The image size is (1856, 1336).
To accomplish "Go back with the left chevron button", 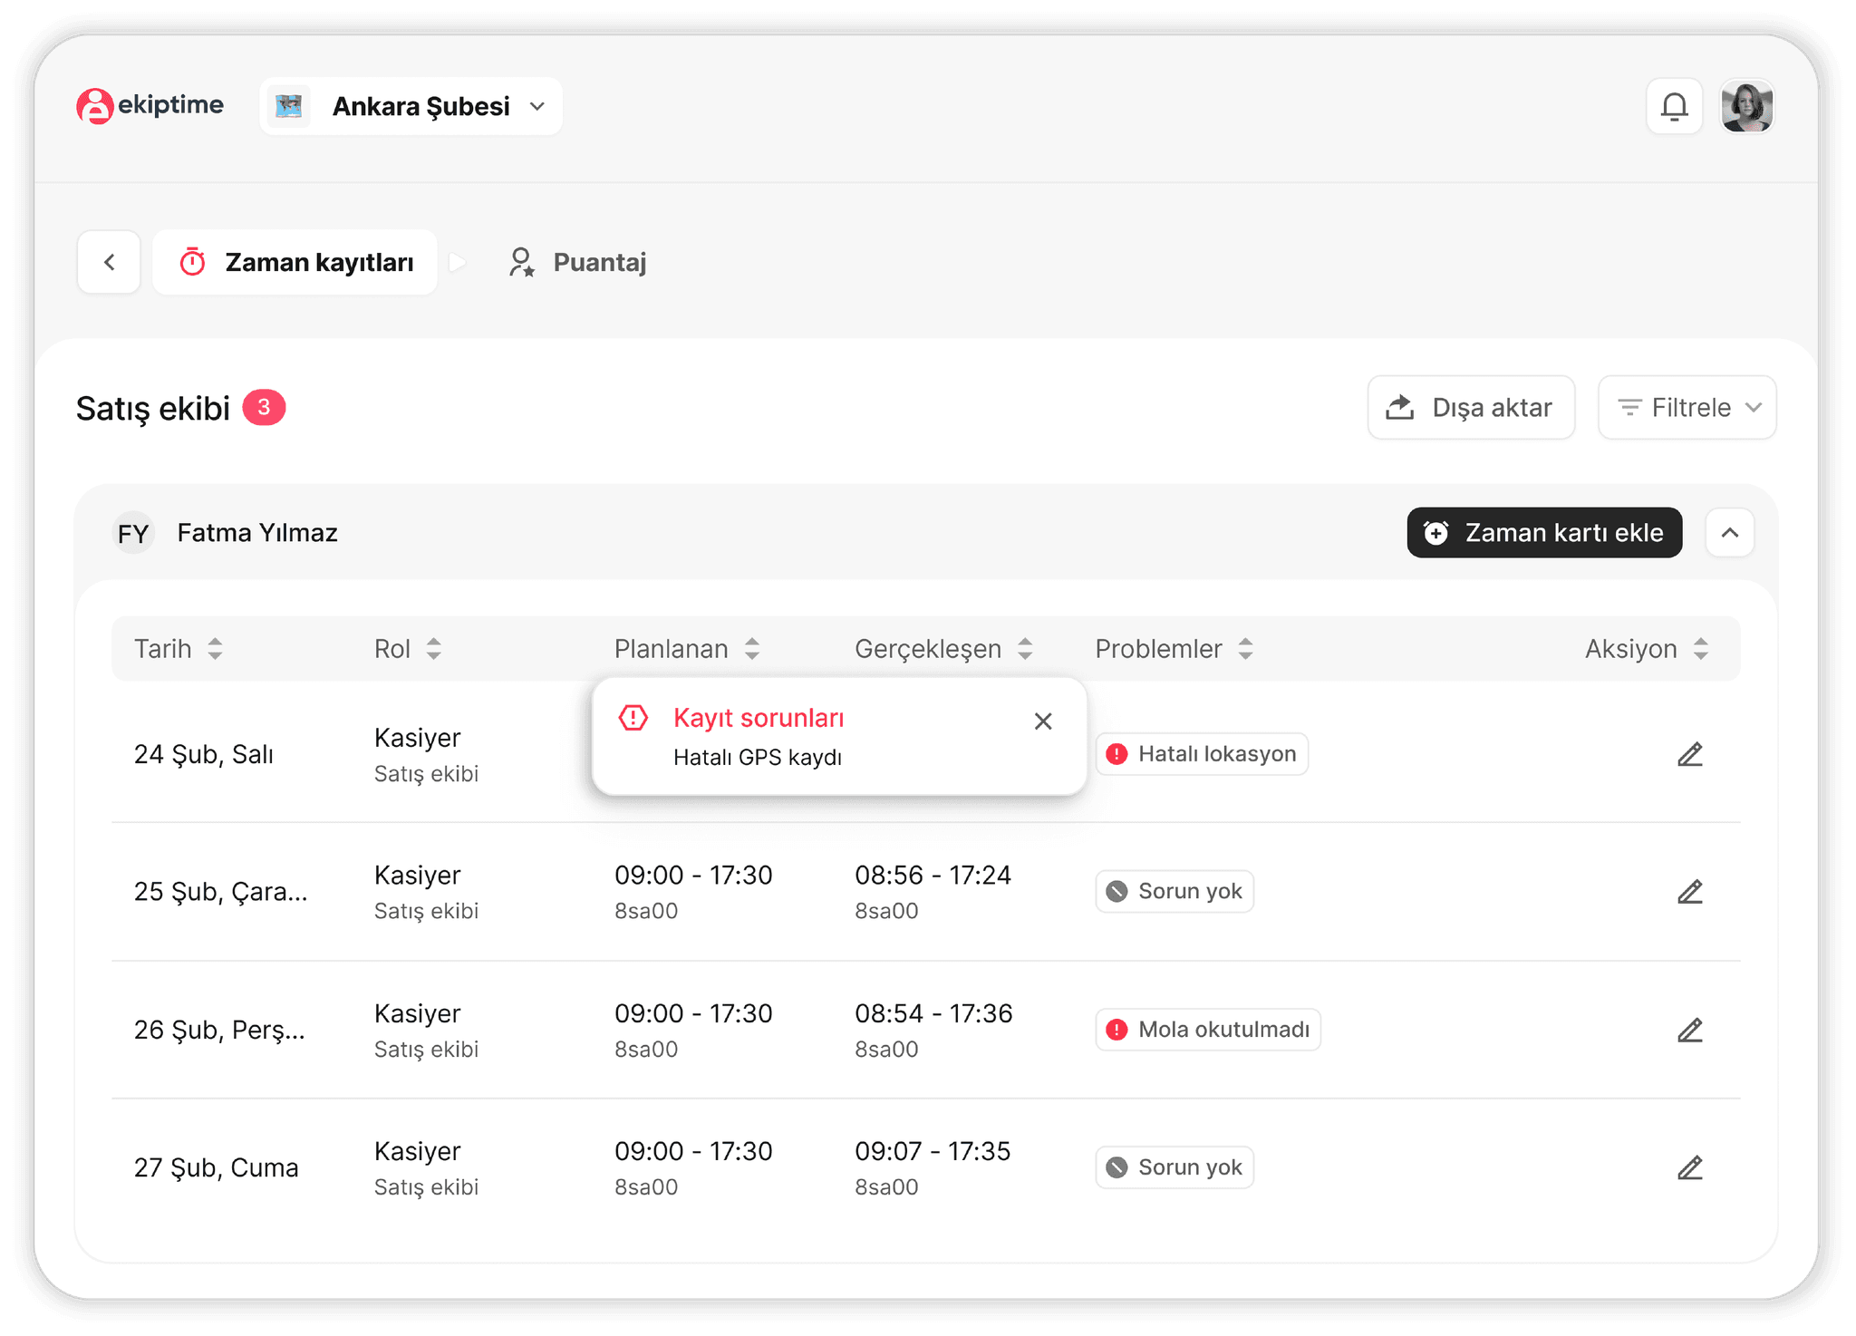I will pyautogui.click(x=110, y=262).
